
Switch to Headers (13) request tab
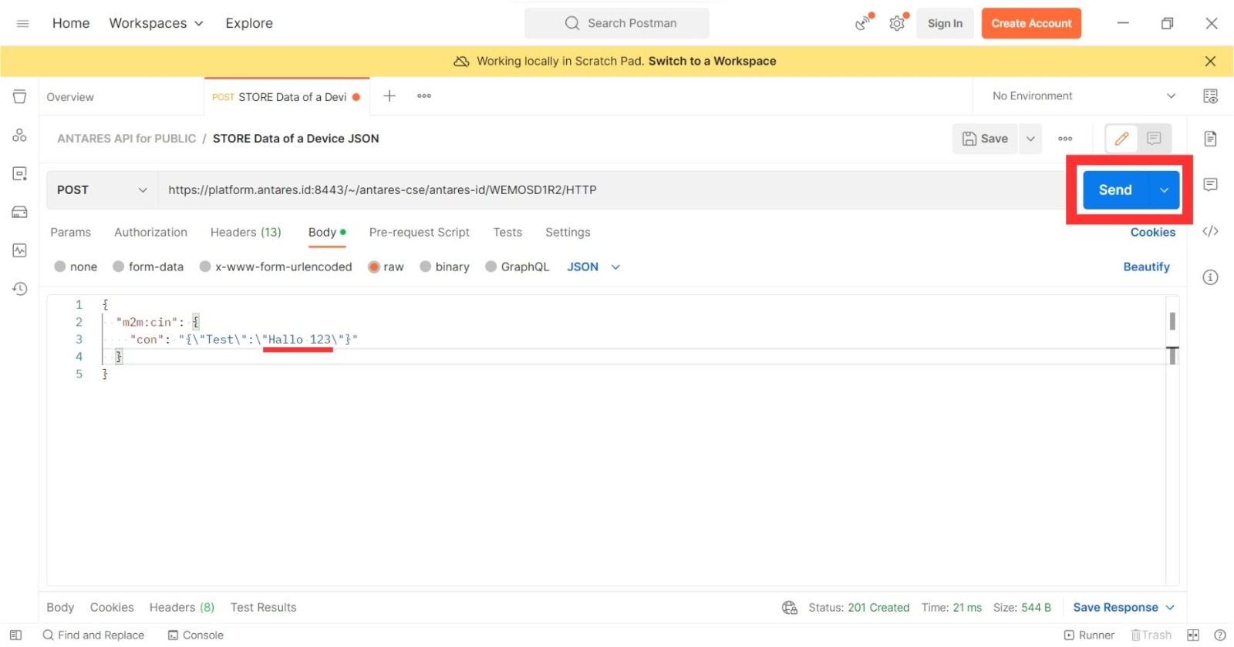(245, 233)
